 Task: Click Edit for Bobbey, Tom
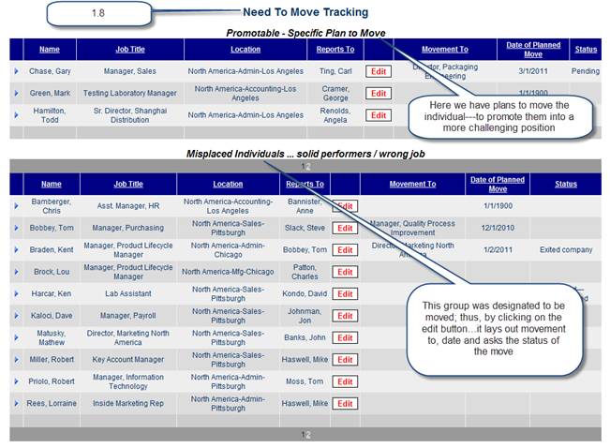345,228
